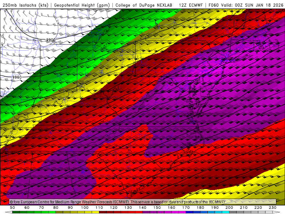Click the 'Geopotential Height (gpm)' title text

pos(82,5)
